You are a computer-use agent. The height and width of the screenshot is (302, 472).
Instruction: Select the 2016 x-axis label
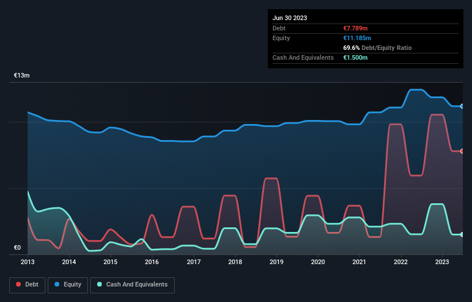coord(152,262)
